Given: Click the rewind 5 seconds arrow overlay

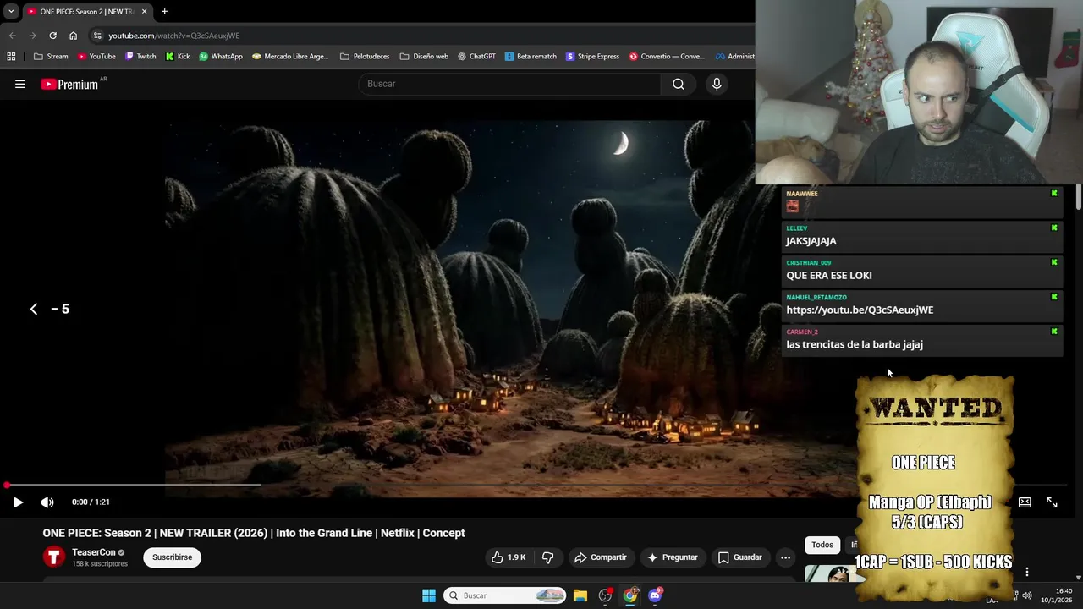Looking at the screenshot, I should point(34,309).
